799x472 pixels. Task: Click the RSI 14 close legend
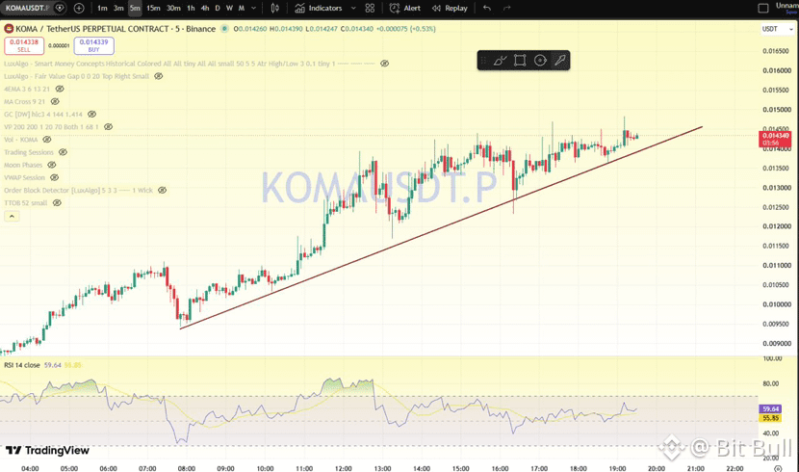[22, 365]
